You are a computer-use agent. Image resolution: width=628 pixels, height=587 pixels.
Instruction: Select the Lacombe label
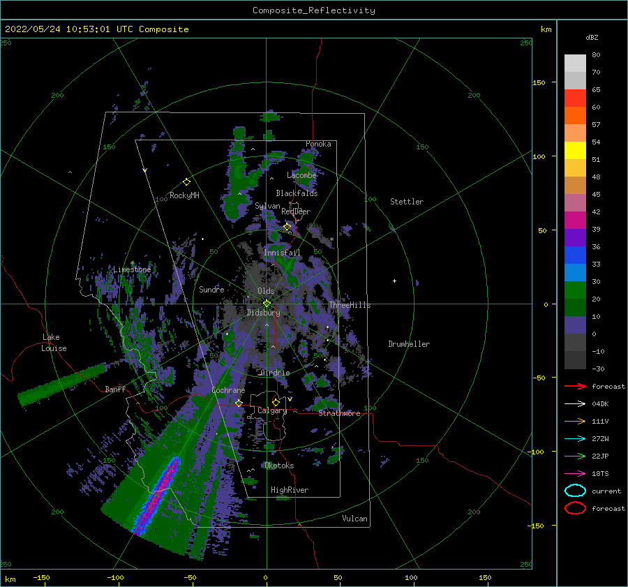coord(301,175)
